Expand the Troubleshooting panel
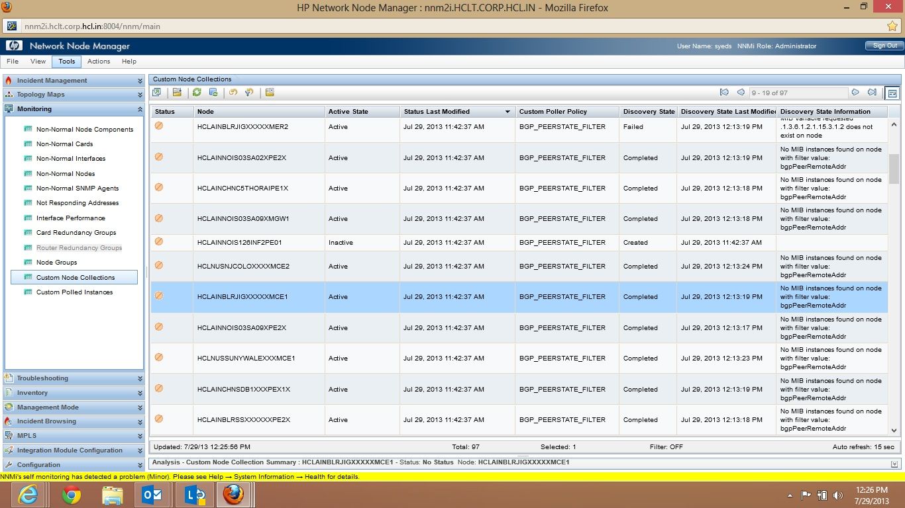 [140, 378]
